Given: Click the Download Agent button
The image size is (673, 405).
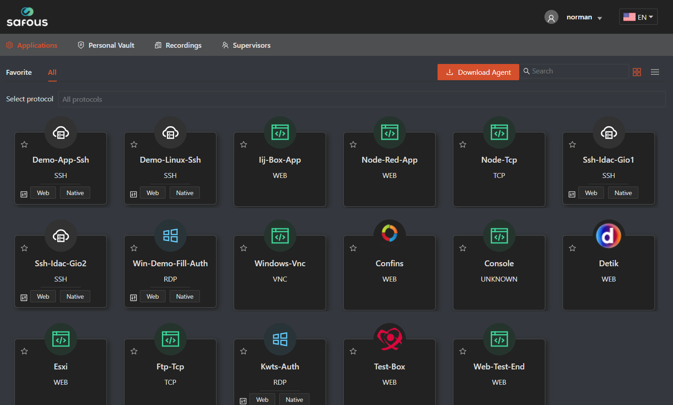Looking at the screenshot, I should [478, 72].
